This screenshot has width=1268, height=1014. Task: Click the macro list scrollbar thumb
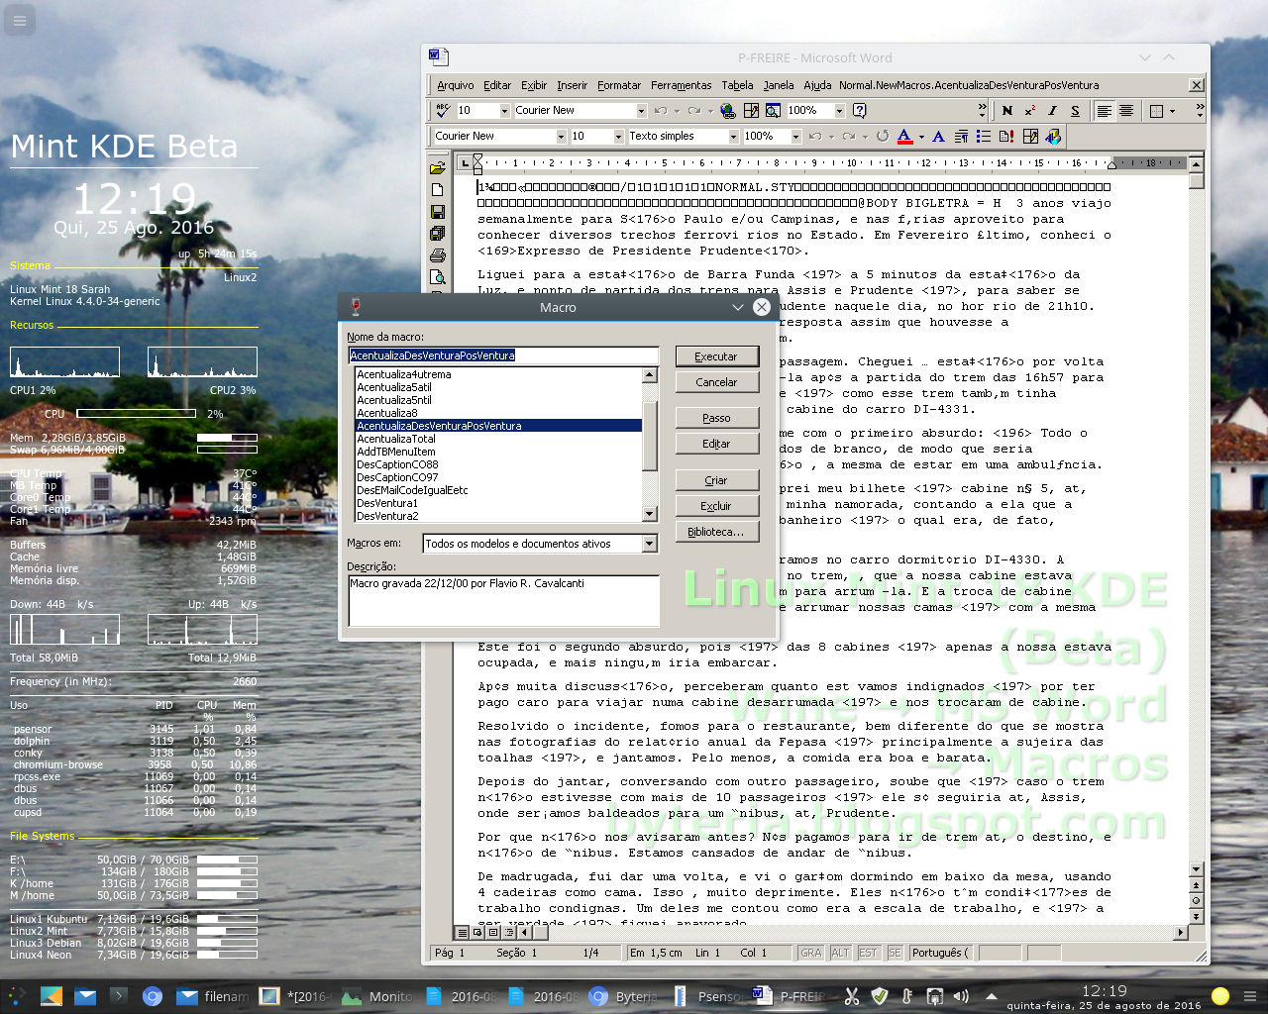pyautogui.click(x=650, y=436)
